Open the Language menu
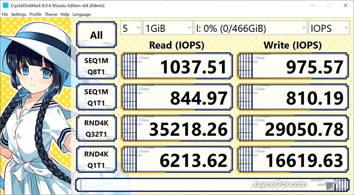Image resolution: width=354 pixels, height=195 pixels. point(81,15)
